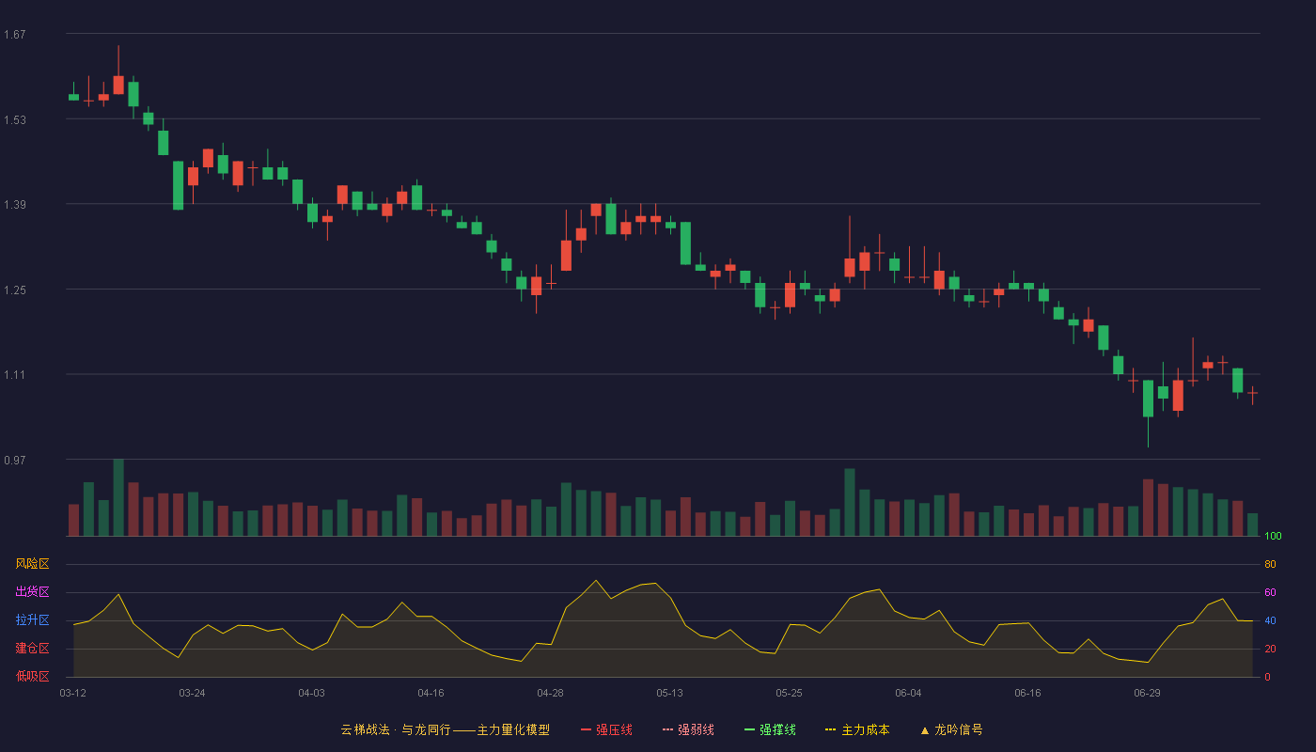Click the 1.67 price axis label

coord(15,35)
